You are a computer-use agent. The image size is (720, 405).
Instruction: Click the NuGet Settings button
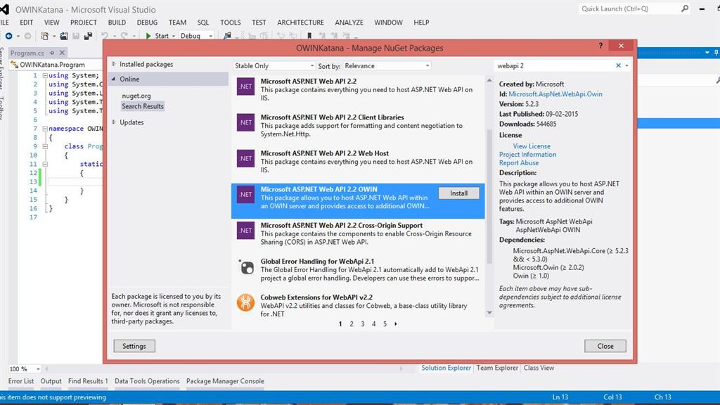[134, 346]
